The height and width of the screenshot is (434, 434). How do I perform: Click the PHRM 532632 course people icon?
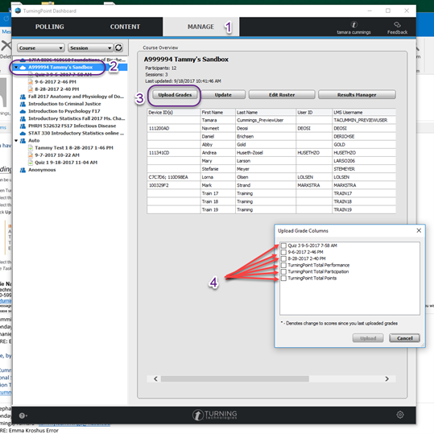[23, 126]
